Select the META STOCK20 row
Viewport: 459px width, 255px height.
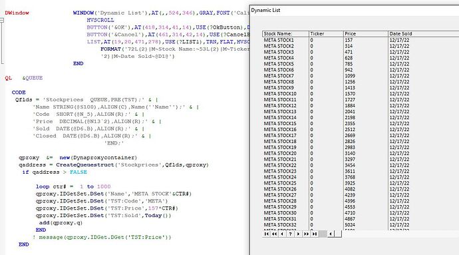pos(361,153)
